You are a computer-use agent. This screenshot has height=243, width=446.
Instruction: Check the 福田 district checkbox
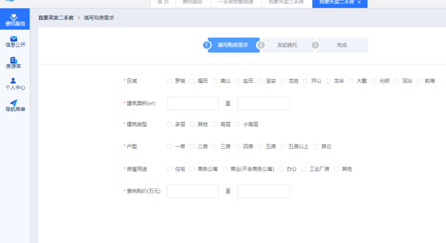(x=192, y=81)
